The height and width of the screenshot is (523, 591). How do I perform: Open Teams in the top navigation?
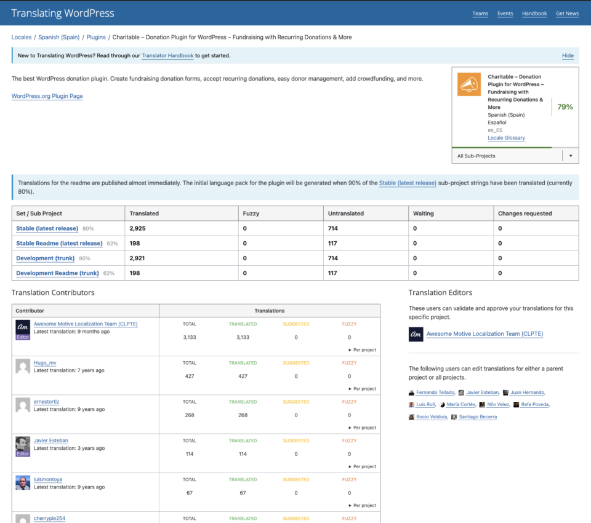[x=480, y=14]
